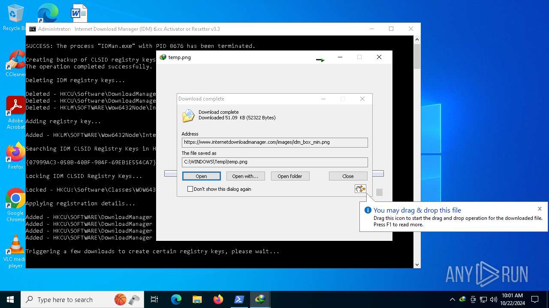The height and width of the screenshot is (308, 549).
Task: Select the file saved as path field
Action: coord(274,162)
